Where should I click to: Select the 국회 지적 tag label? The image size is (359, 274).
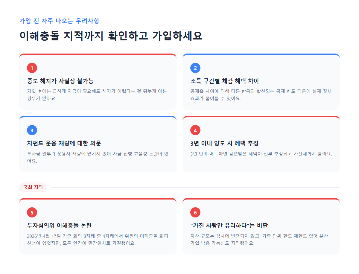[x=33, y=187]
